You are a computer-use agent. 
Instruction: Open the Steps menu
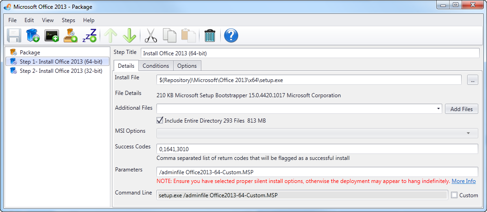click(x=68, y=20)
